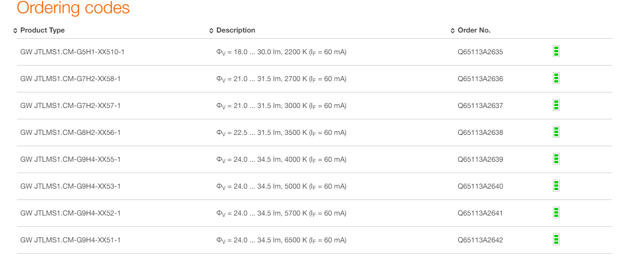642x257 pixels.
Task: Open the availability icon beside Q65113A2640
Action: (556, 186)
